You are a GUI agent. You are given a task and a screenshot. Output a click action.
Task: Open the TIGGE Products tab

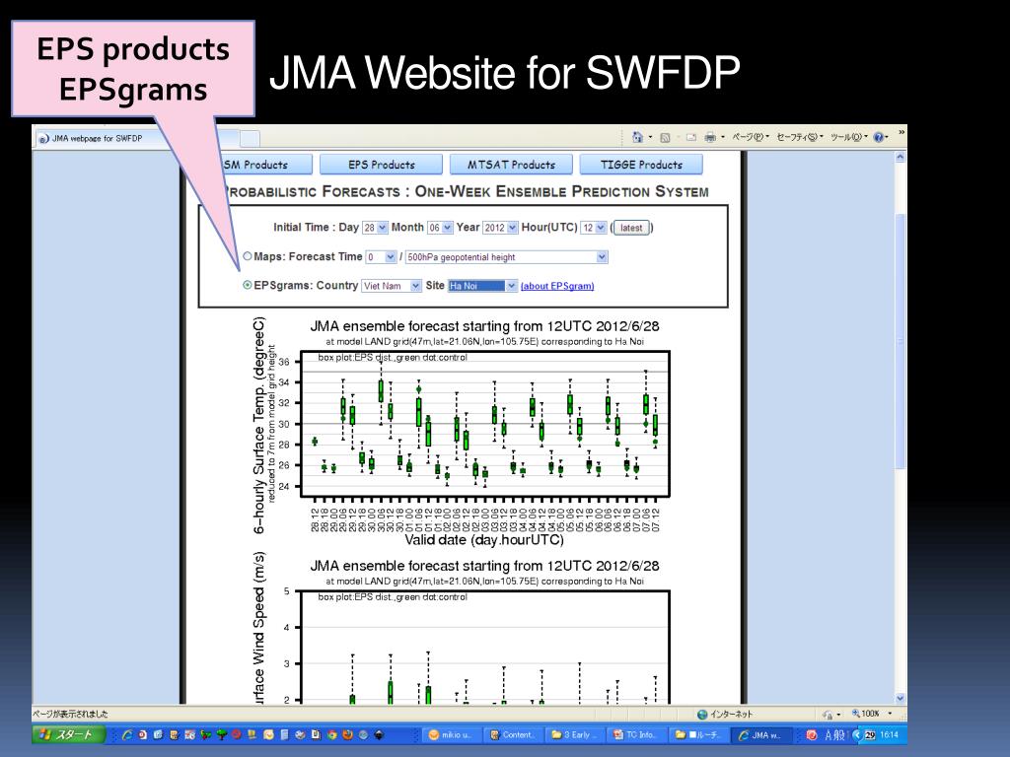tap(641, 165)
